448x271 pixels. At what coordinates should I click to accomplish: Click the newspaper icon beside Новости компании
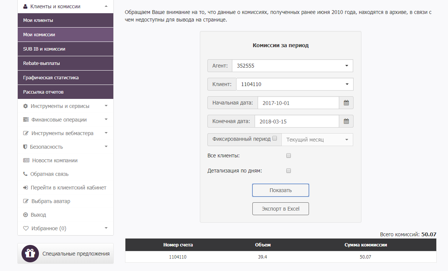coord(26,160)
